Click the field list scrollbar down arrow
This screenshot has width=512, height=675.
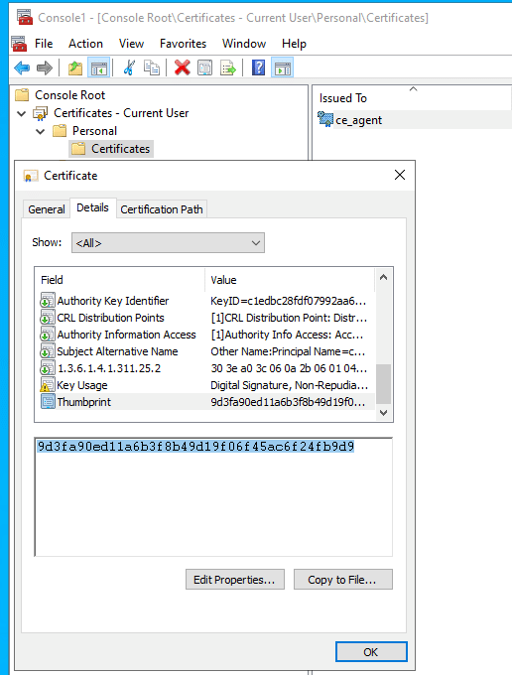pyautogui.click(x=384, y=412)
